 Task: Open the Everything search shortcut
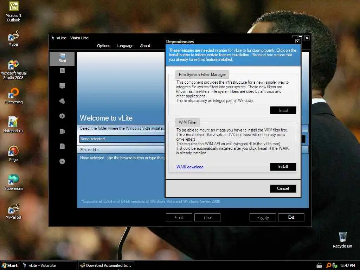point(13,96)
